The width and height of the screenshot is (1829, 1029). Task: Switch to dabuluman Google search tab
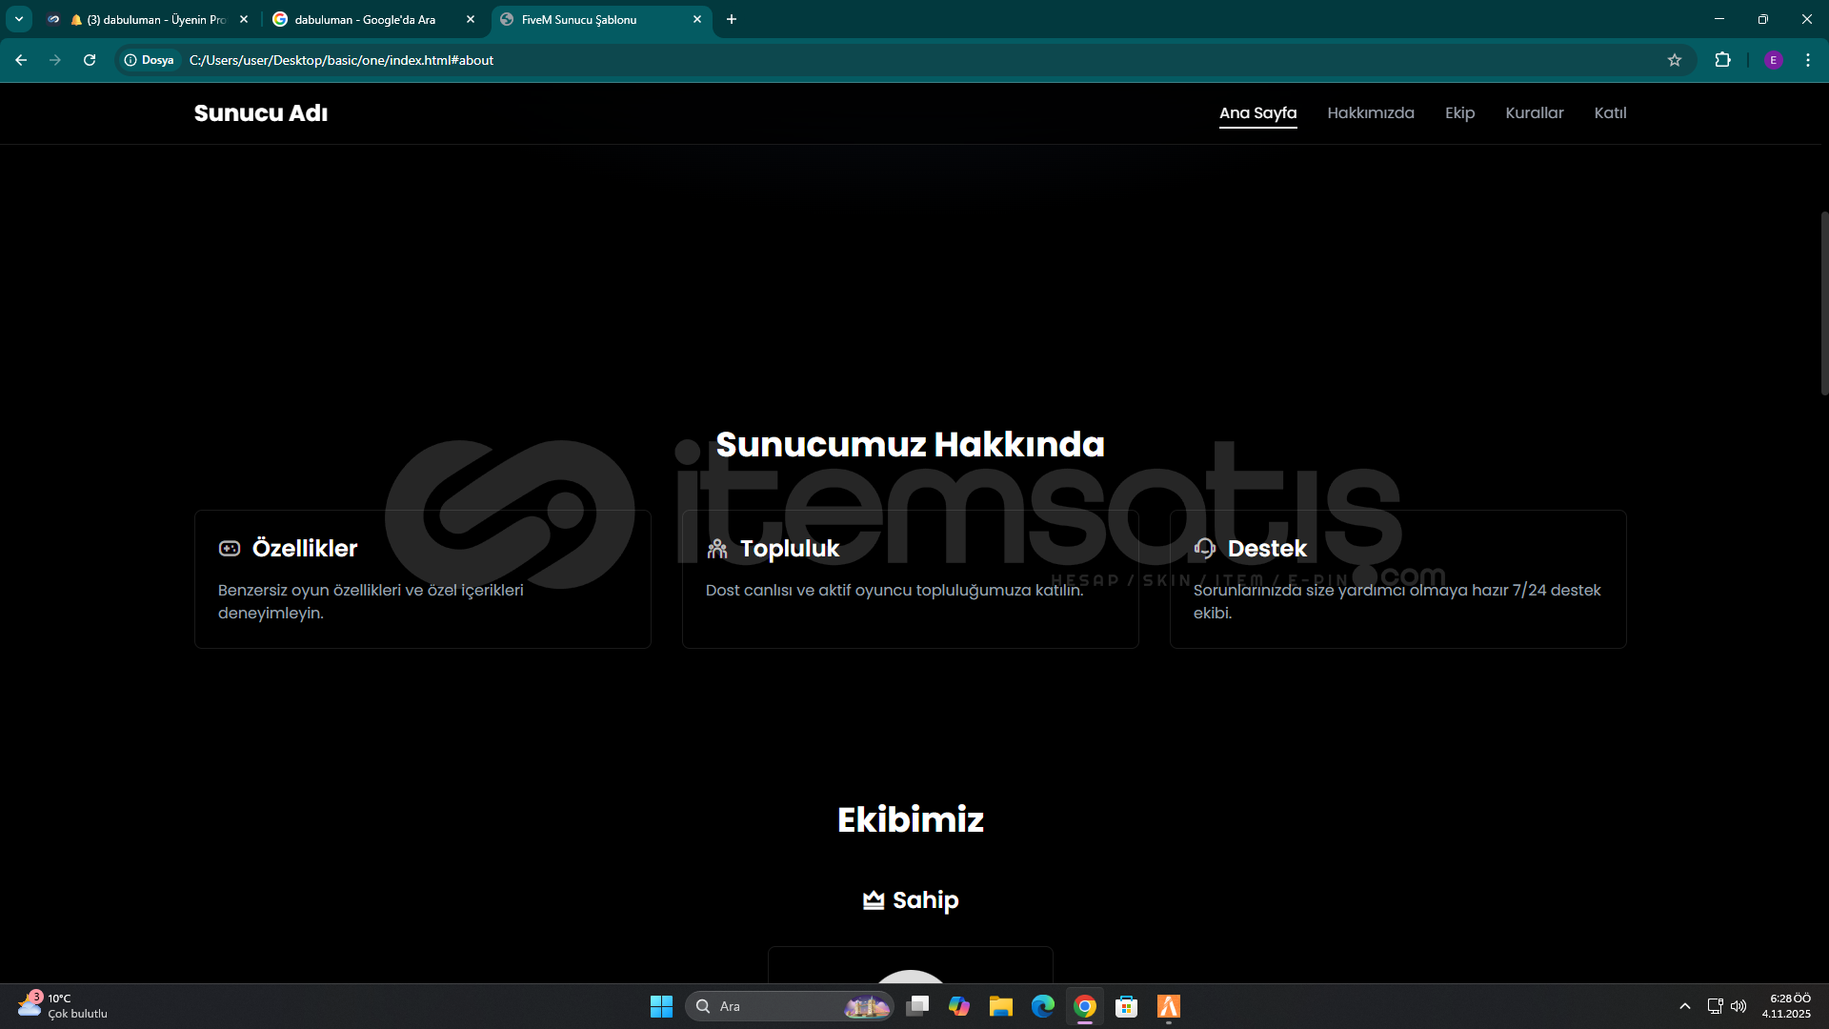pyautogui.click(x=365, y=19)
